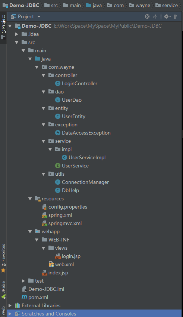The image size is (183, 317).
Task: Open the Favorites side tool tab
Action: [x=3, y=258]
